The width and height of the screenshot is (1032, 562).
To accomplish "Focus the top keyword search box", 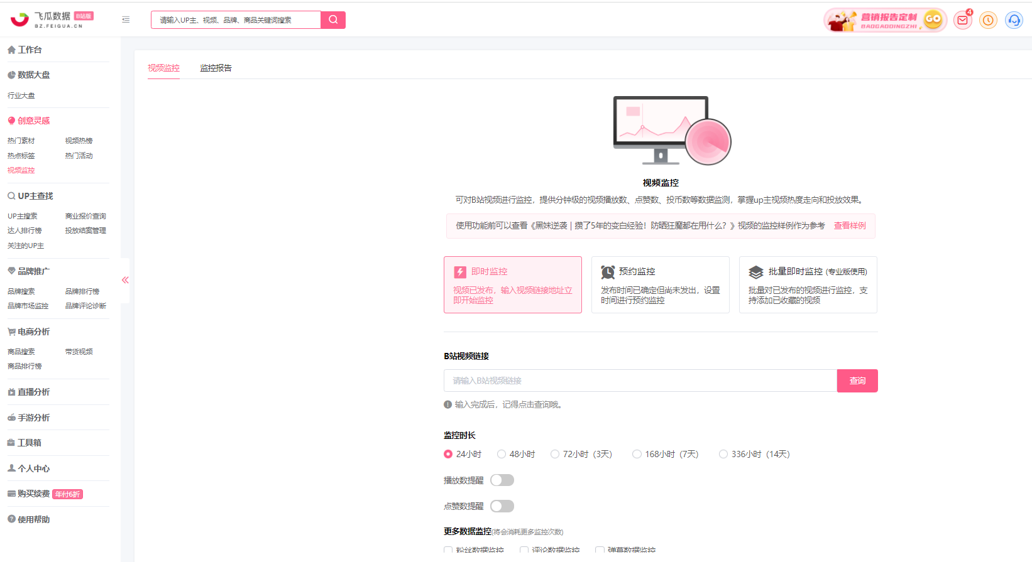I will [236, 19].
